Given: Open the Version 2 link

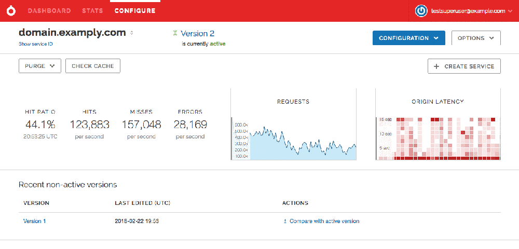Looking at the screenshot, I should [x=197, y=34].
